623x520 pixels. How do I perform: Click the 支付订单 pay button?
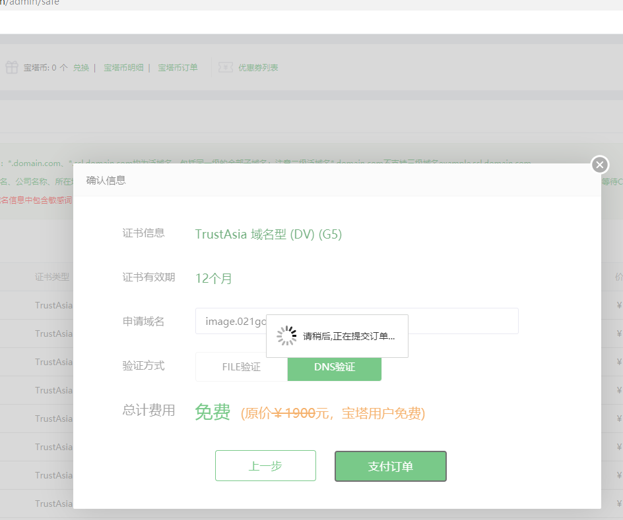[391, 466]
